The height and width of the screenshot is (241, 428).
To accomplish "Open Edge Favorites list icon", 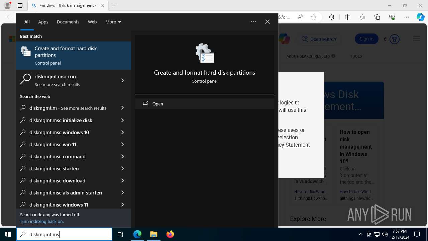I will tap(362, 17).
